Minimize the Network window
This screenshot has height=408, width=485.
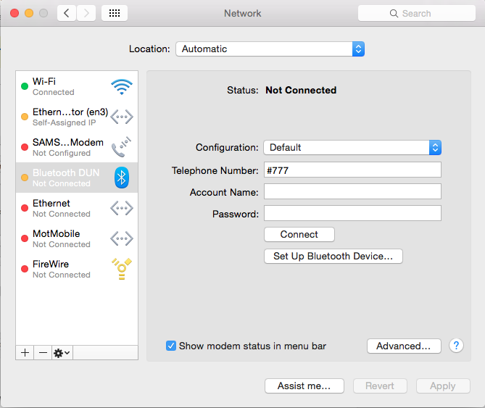point(29,13)
